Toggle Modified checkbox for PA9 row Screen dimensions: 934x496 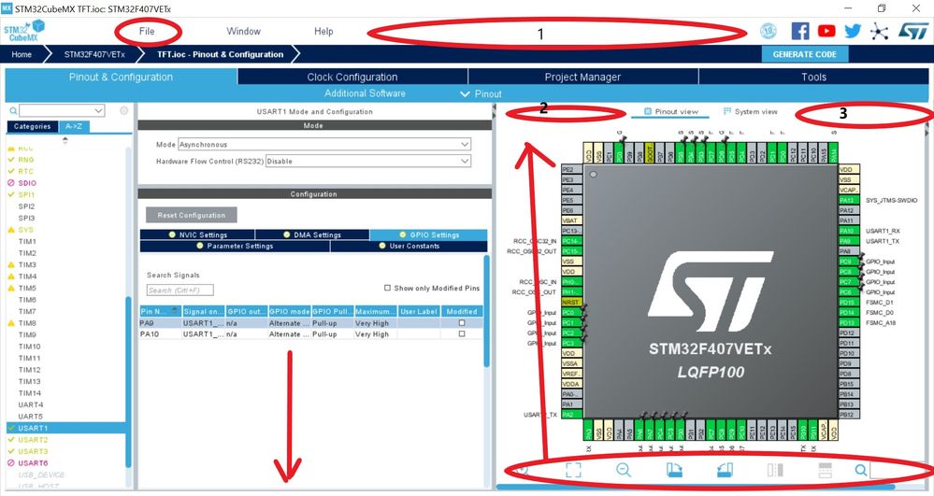pyautogui.click(x=462, y=323)
